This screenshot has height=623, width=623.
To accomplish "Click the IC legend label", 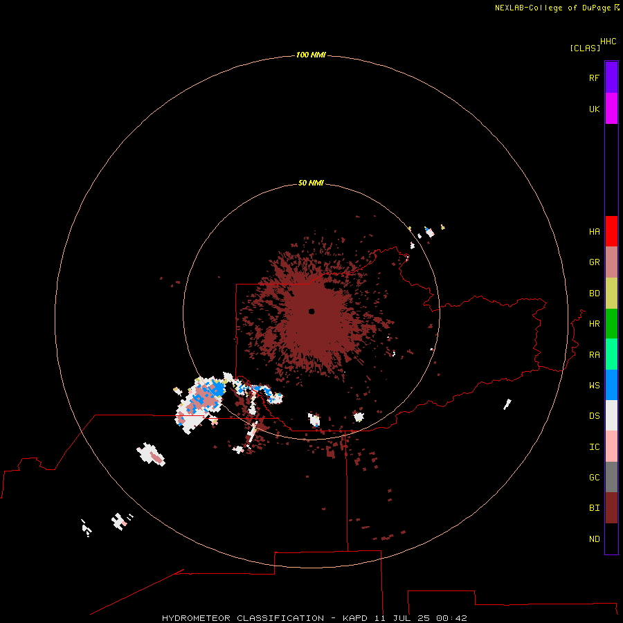I will click(x=594, y=447).
